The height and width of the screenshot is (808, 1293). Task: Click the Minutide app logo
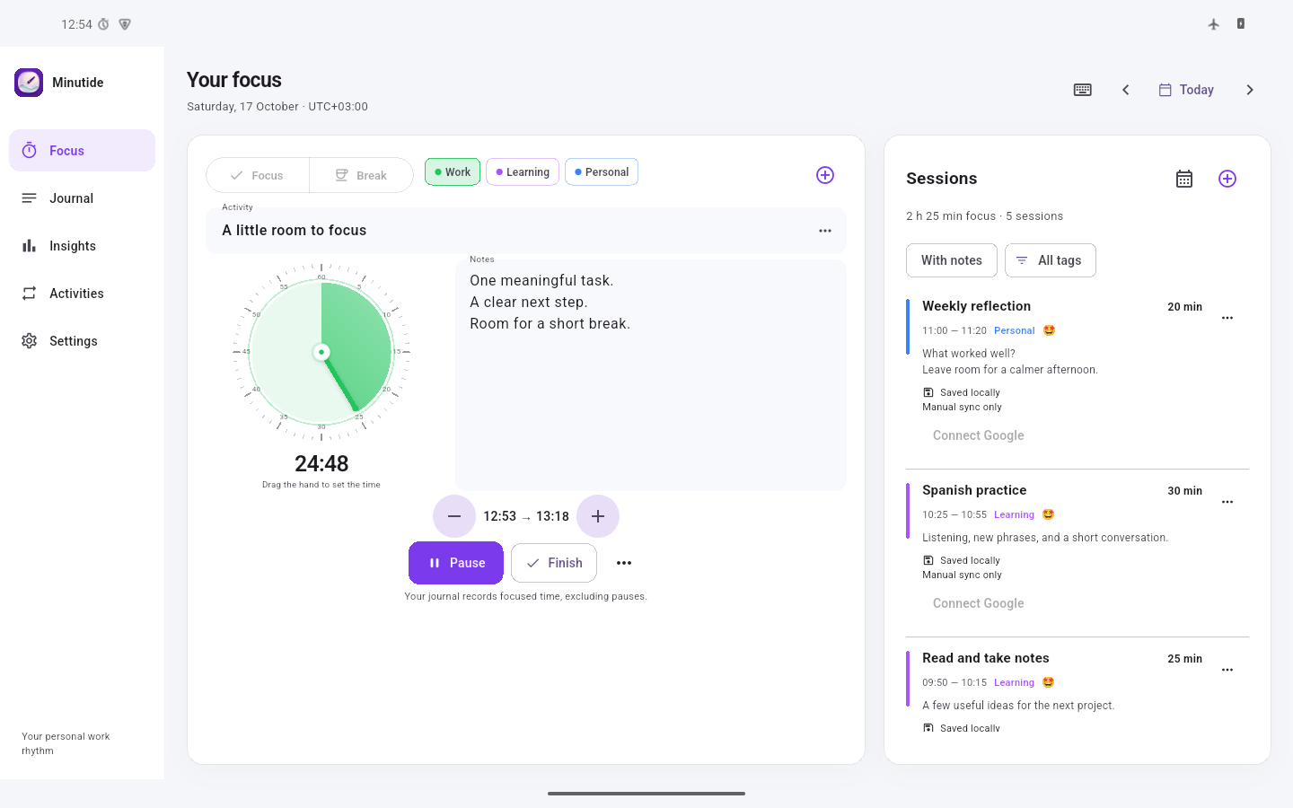coord(29,83)
